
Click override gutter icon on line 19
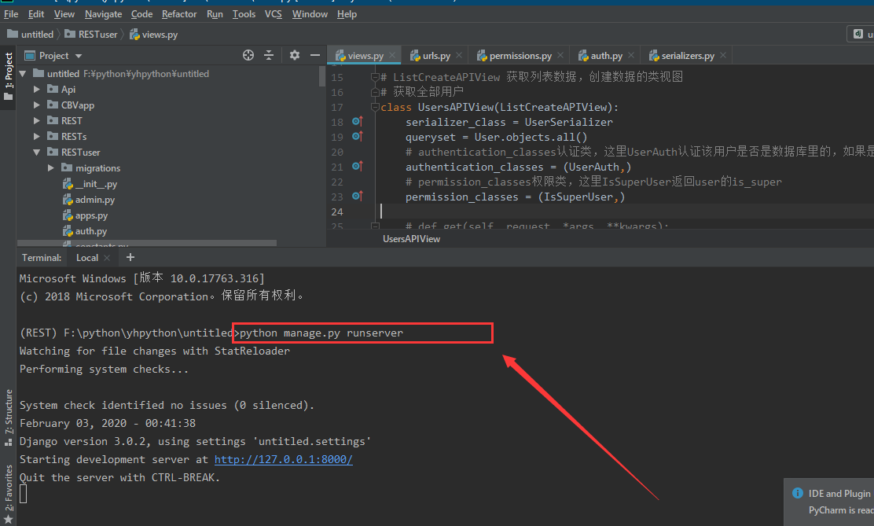point(358,137)
